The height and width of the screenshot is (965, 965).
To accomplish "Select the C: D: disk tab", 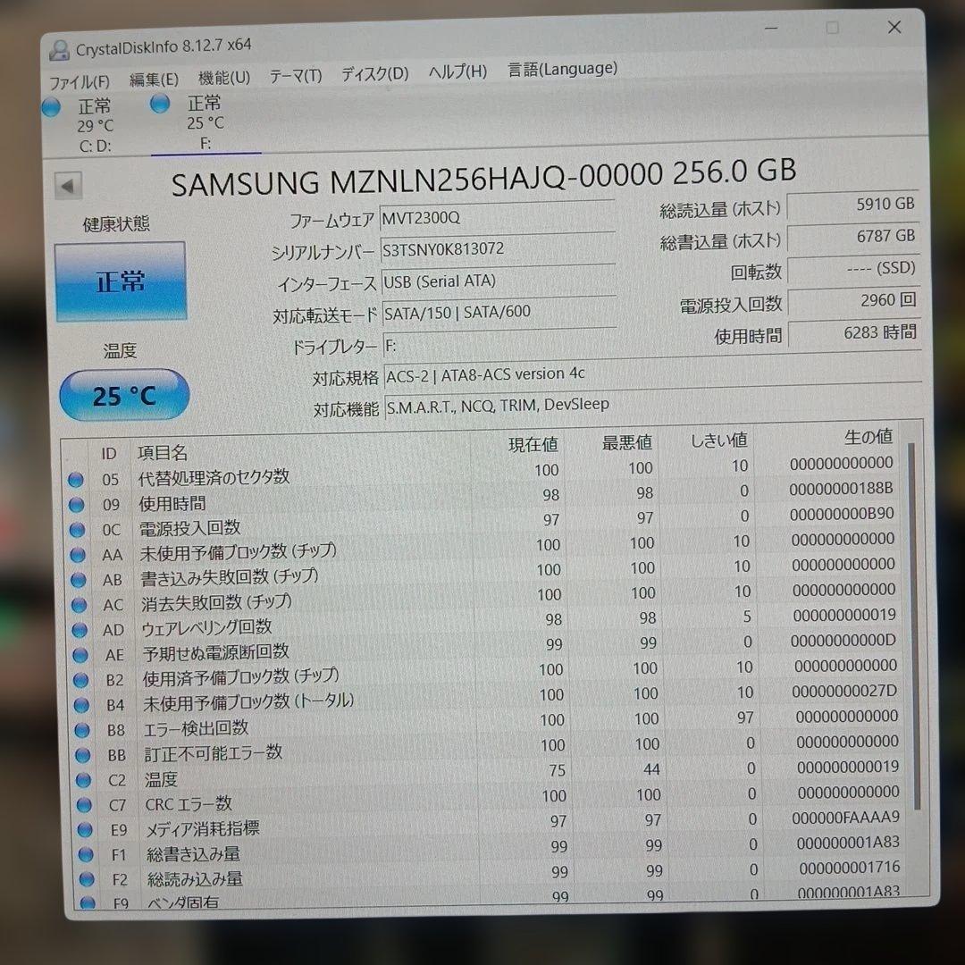I will click(x=96, y=126).
